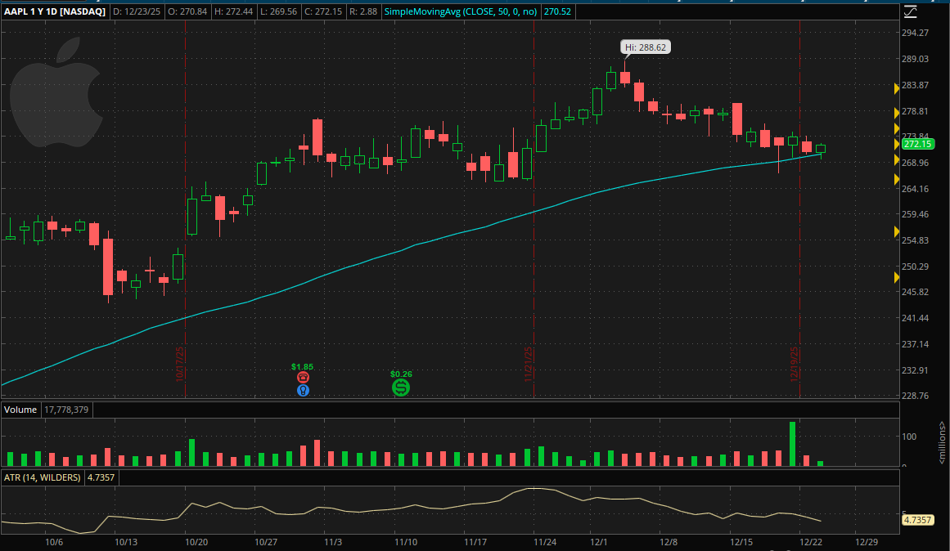Click the C: 272.15 close value
Viewport: 950px width, 551px height.
323,11
